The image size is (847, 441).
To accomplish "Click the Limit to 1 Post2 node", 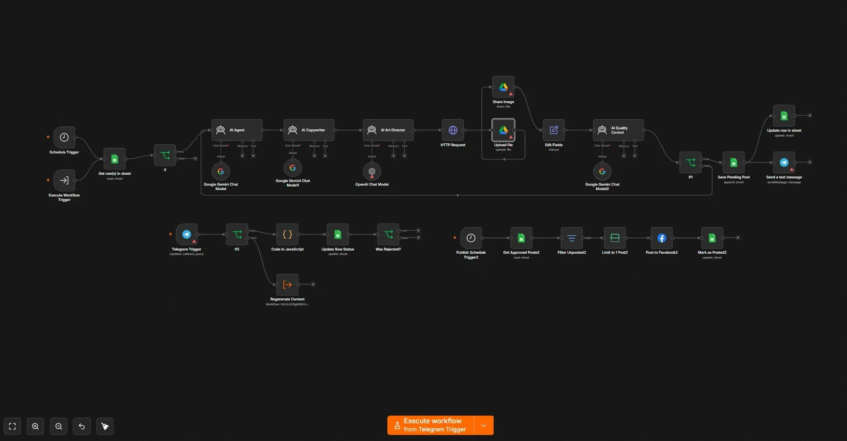I will pos(615,238).
